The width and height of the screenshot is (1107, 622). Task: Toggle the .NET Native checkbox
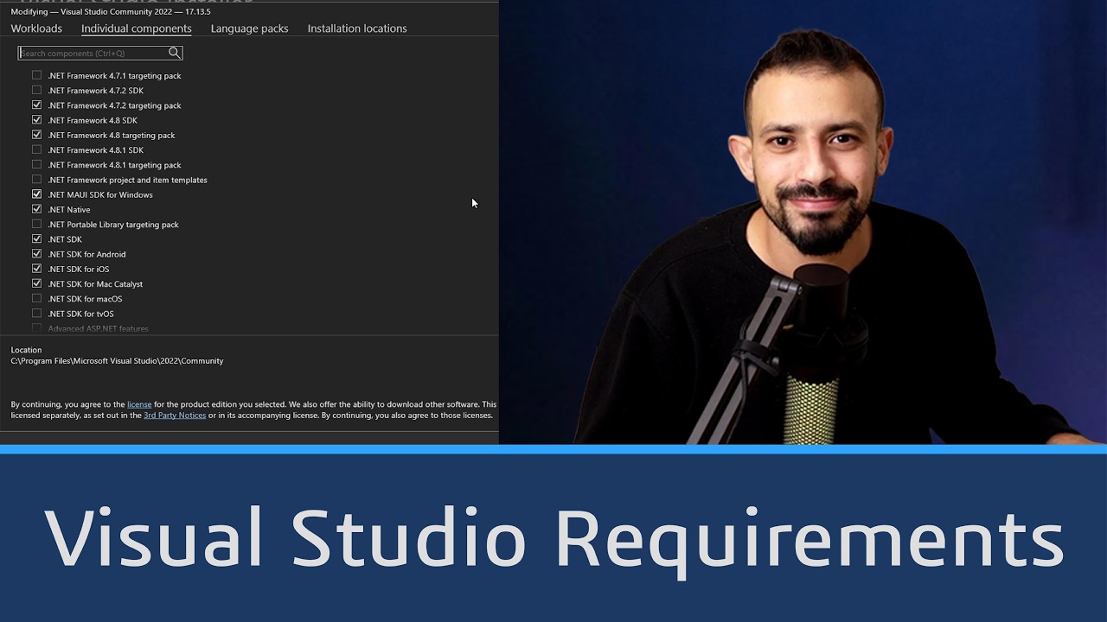pos(36,209)
